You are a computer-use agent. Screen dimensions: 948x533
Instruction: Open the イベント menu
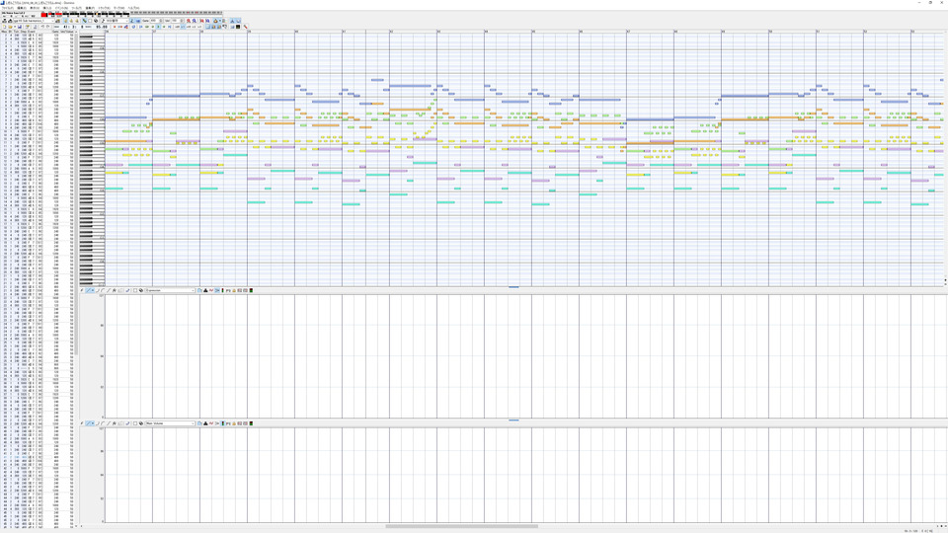(60, 8)
